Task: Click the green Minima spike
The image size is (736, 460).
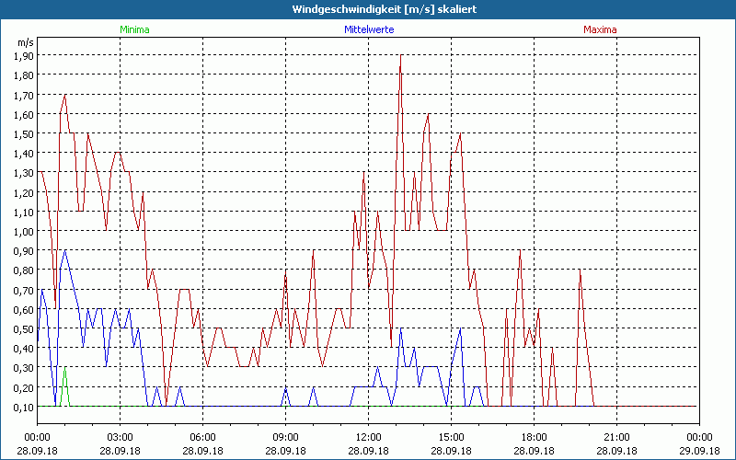Action: coord(64,369)
